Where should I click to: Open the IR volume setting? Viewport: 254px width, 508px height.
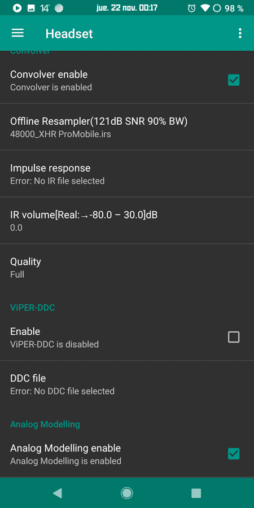pos(127,221)
